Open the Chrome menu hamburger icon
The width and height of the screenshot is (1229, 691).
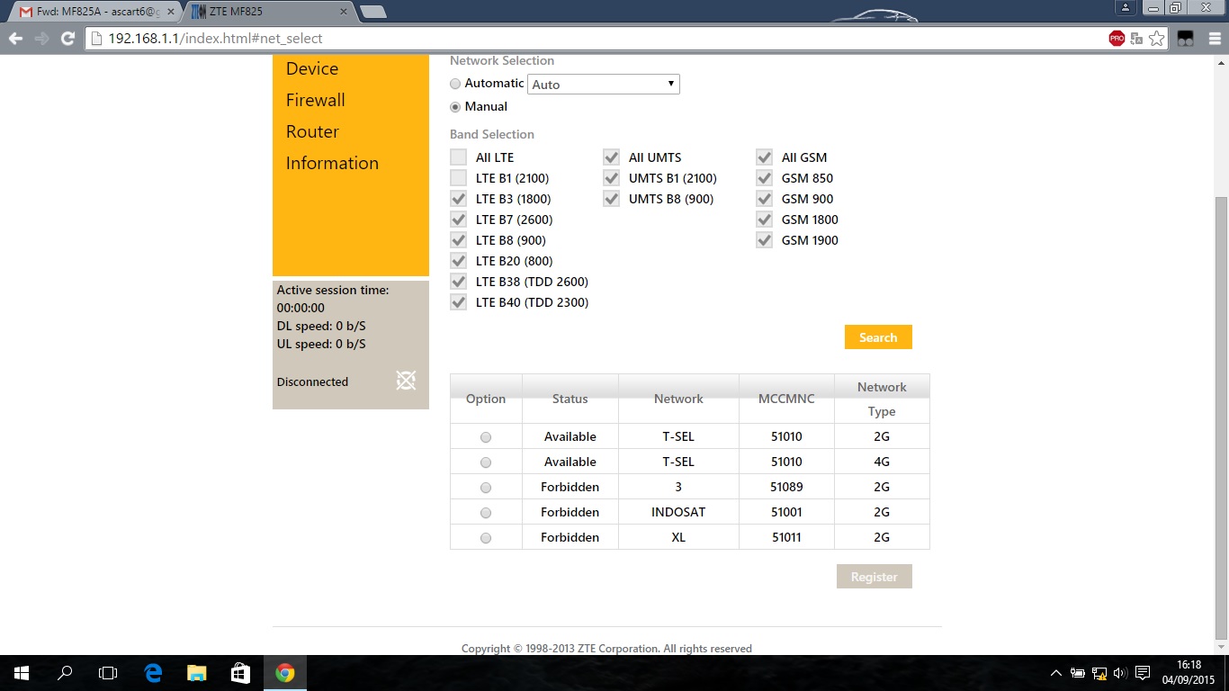[x=1215, y=39]
